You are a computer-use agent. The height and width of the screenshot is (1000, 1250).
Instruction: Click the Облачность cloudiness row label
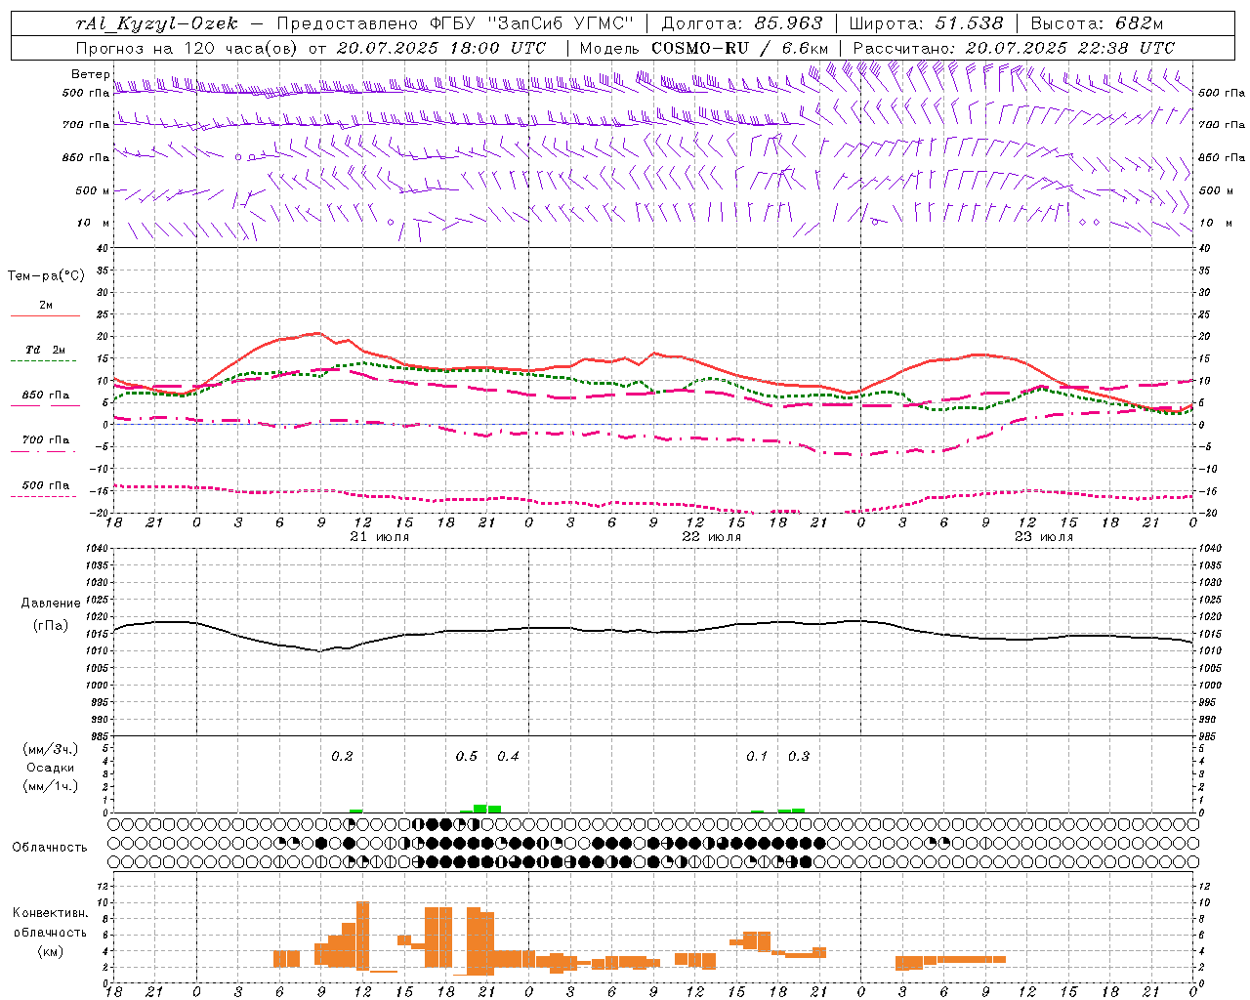pyautogui.click(x=50, y=847)
